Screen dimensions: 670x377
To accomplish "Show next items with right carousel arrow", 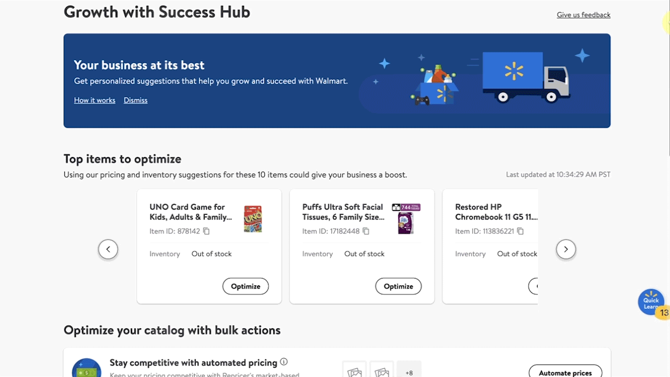I will point(566,249).
